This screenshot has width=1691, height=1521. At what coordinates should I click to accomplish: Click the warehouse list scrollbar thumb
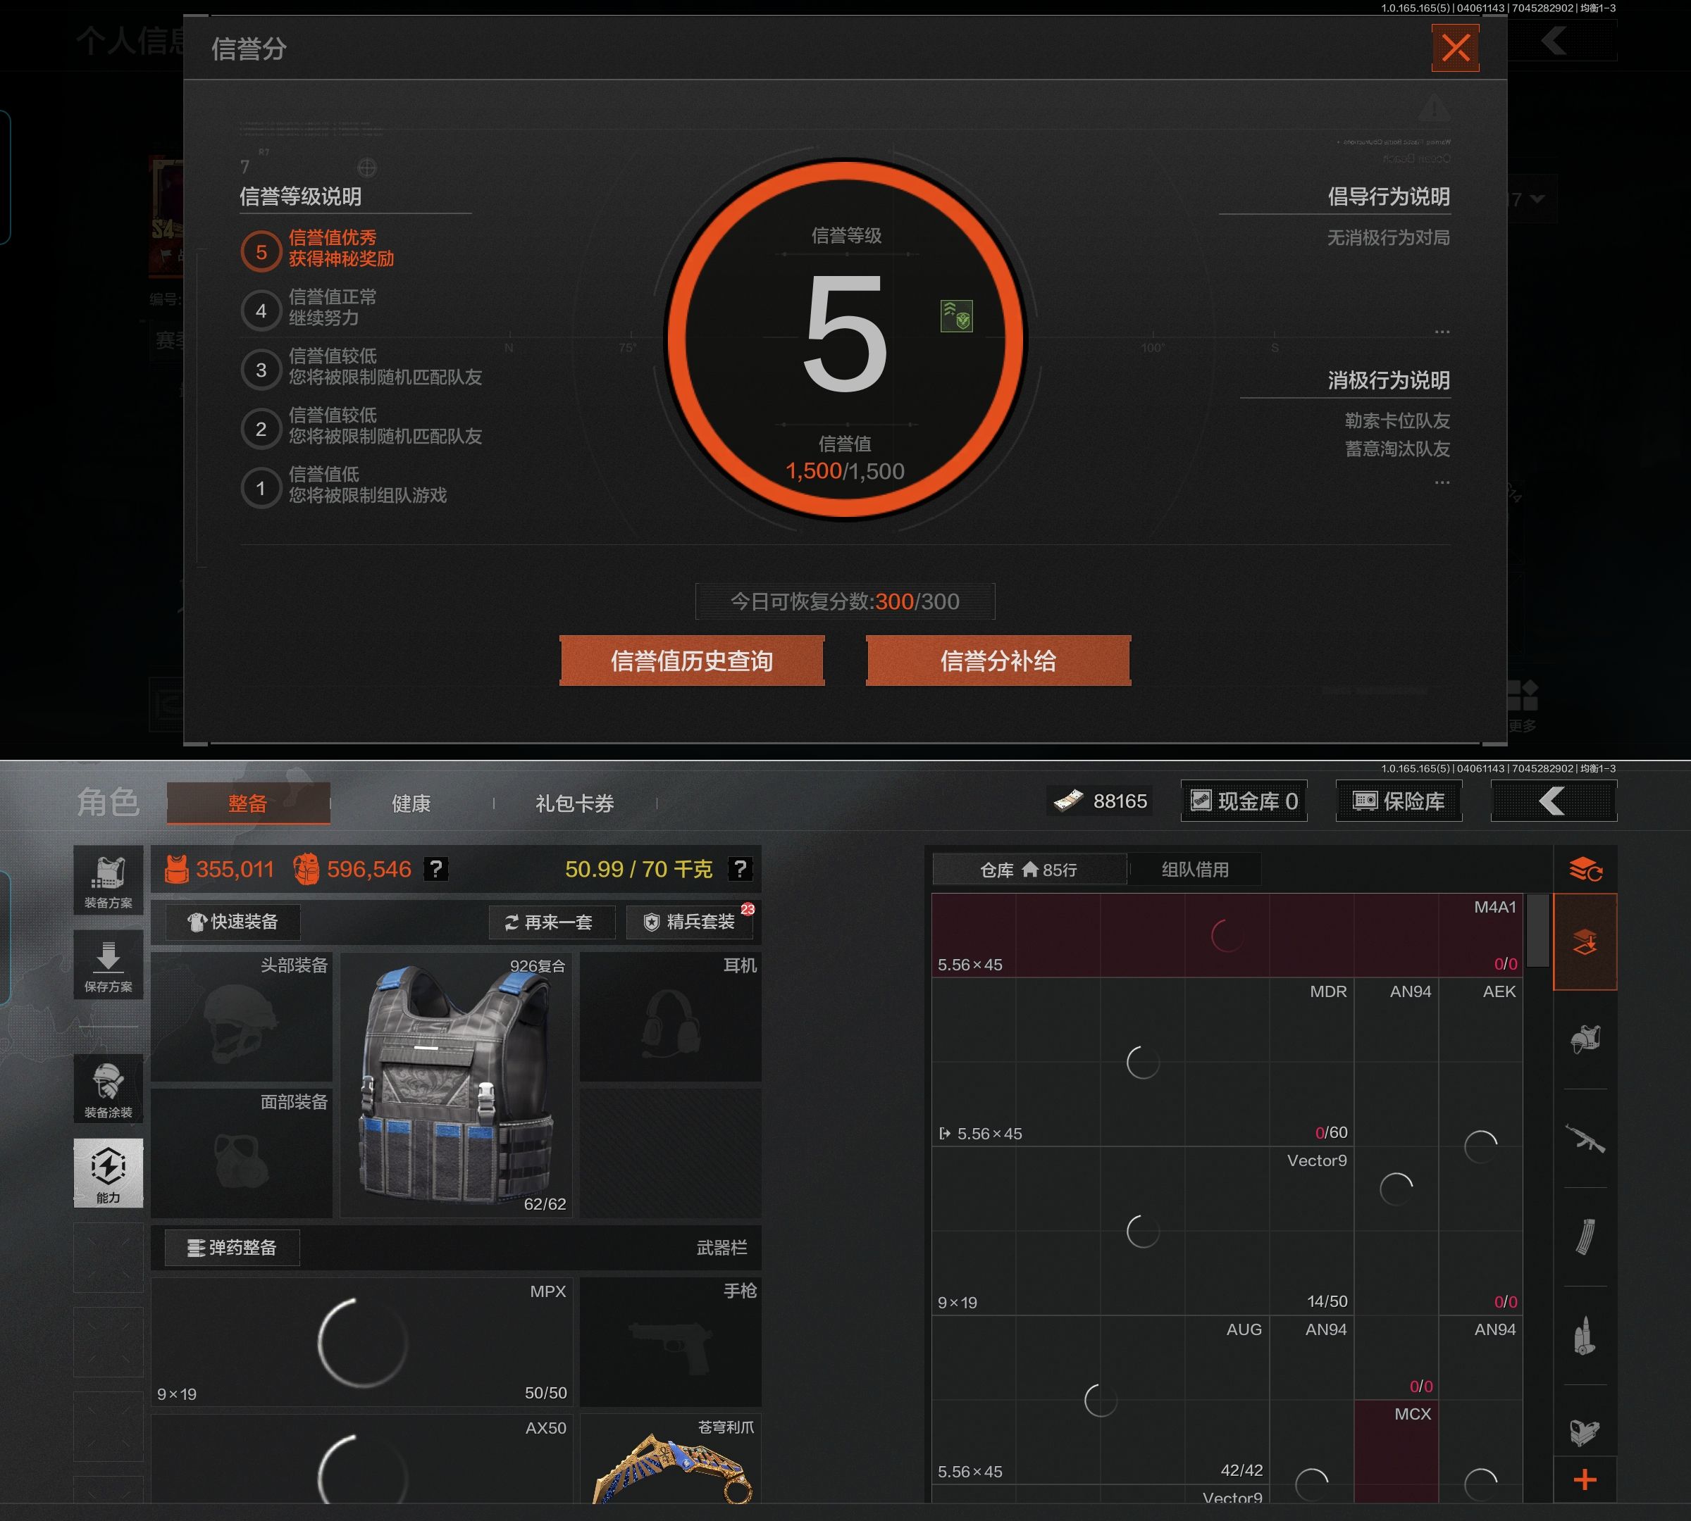coord(1537,930)
